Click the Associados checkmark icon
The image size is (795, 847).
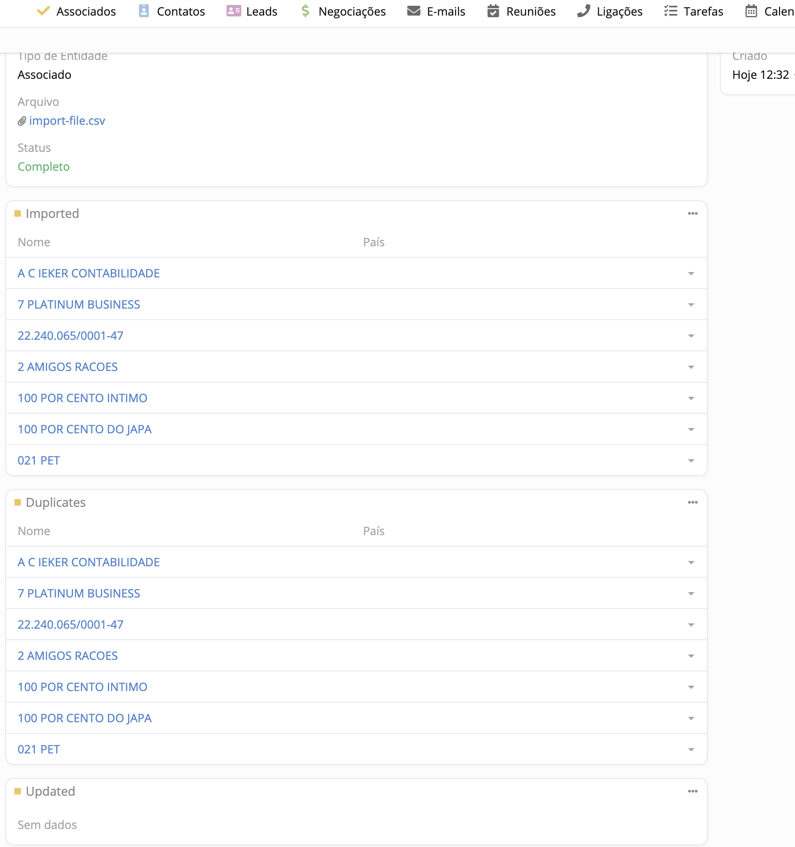pyautogui.click(x=43, y=11)
